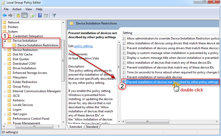Image resolution: width=221 pixels, height=136 pixels.
Task: Open the Action menu
Action: (x=17, y=9)
